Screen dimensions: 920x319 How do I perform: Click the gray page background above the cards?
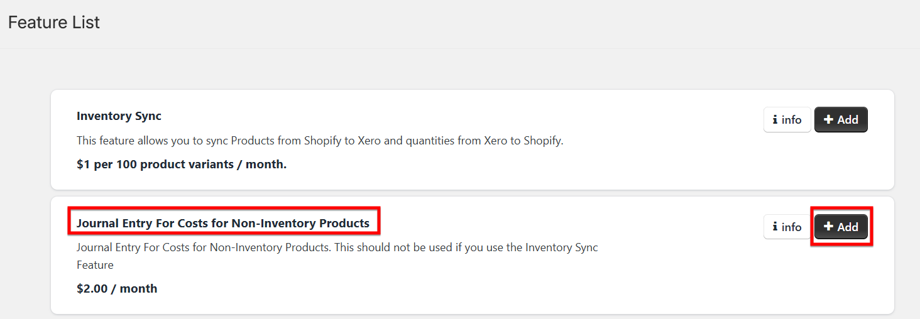[x=471, y=69]
